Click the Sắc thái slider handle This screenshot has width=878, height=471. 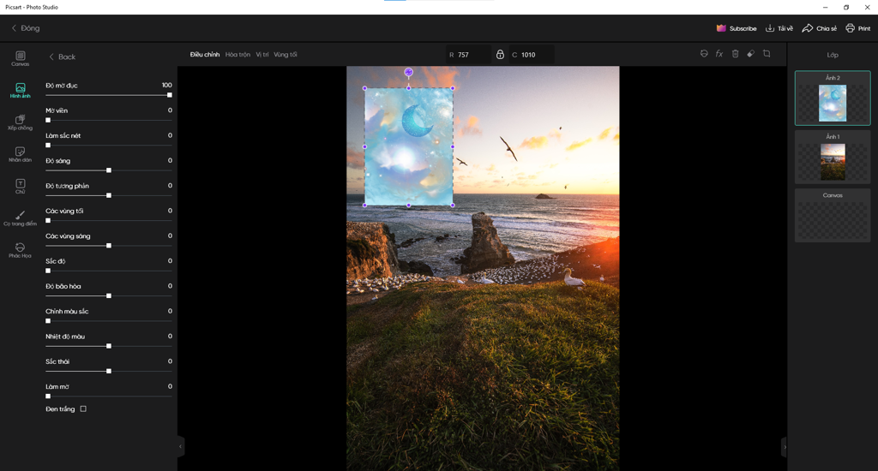pos(109,371)
